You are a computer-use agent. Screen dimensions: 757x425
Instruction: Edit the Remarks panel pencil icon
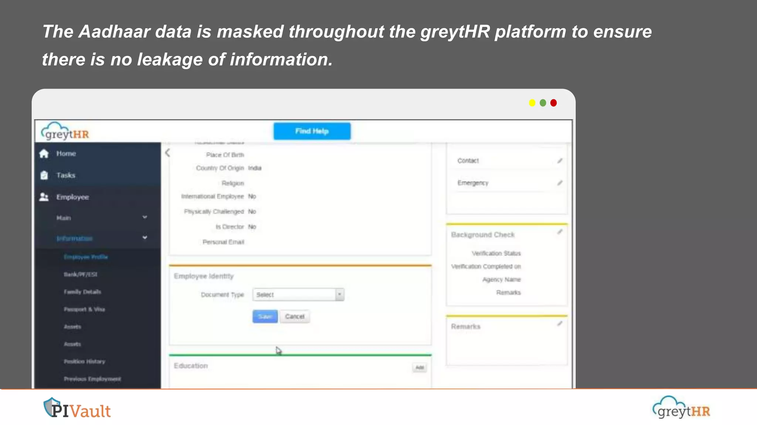point(560,324)
